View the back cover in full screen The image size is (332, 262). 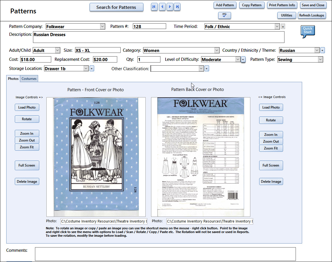[x=271, y=165]
